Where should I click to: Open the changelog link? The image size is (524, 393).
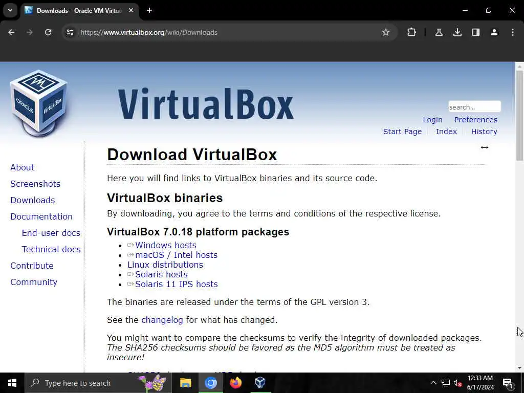[x=162, y=320]
